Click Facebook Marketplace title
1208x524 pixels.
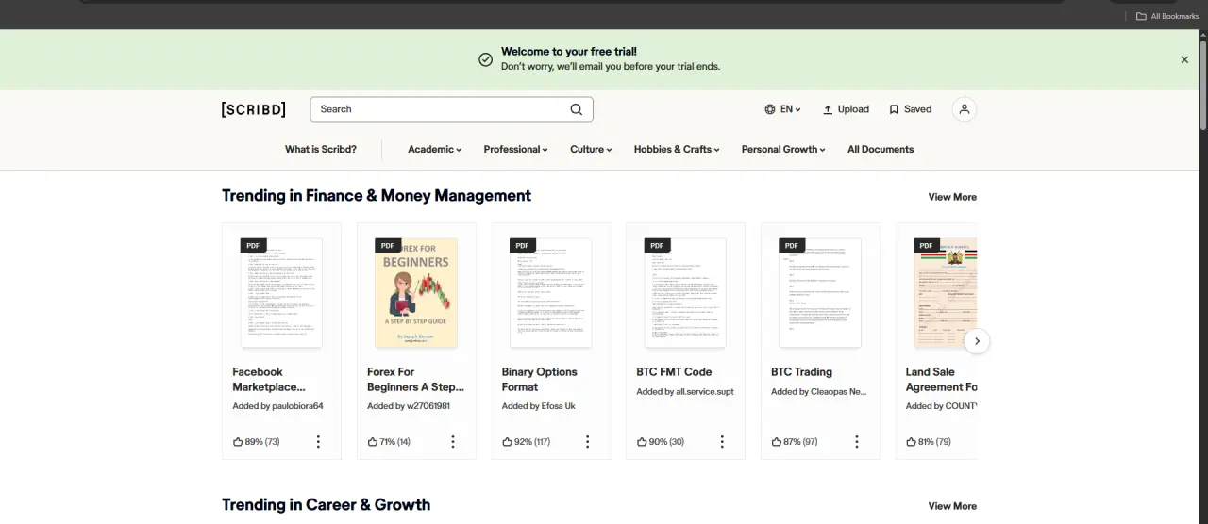pos(269,379)
